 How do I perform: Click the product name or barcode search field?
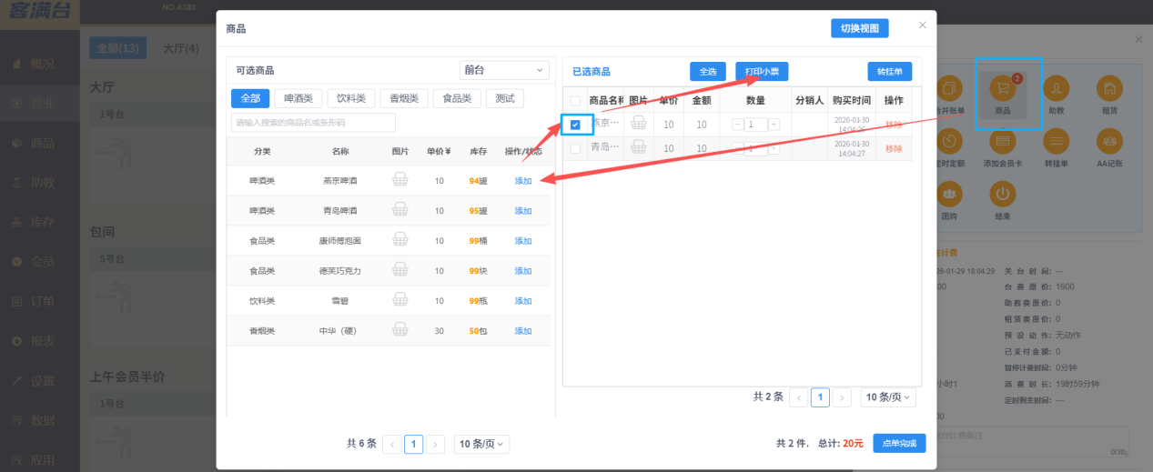pyautogui.click(x=313, y=122)
